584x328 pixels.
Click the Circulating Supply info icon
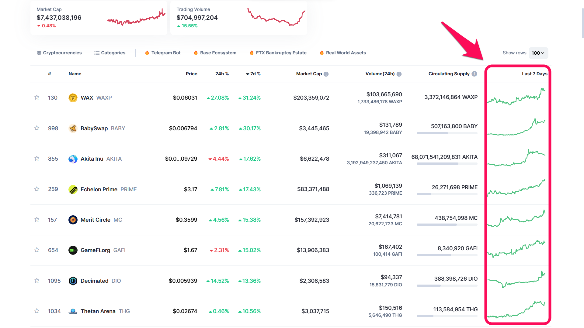coord(474,74)
